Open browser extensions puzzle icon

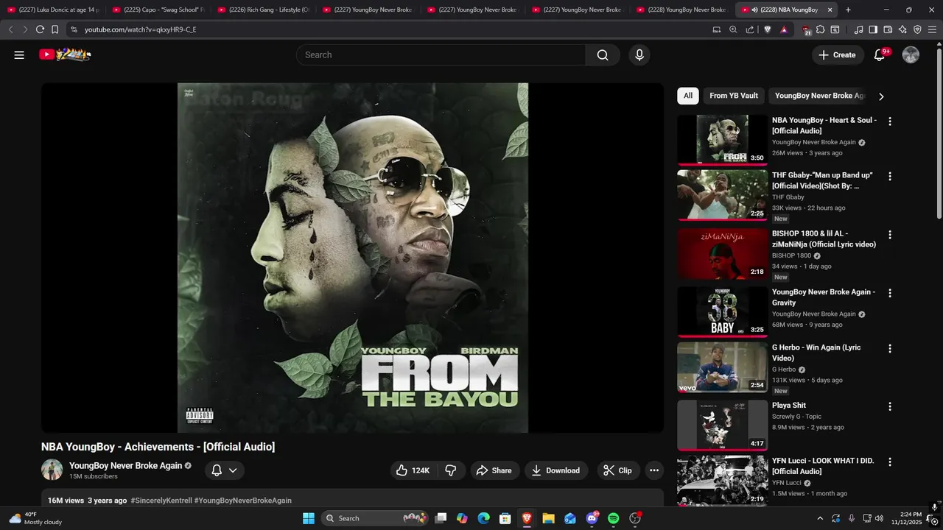coord(821,29)
